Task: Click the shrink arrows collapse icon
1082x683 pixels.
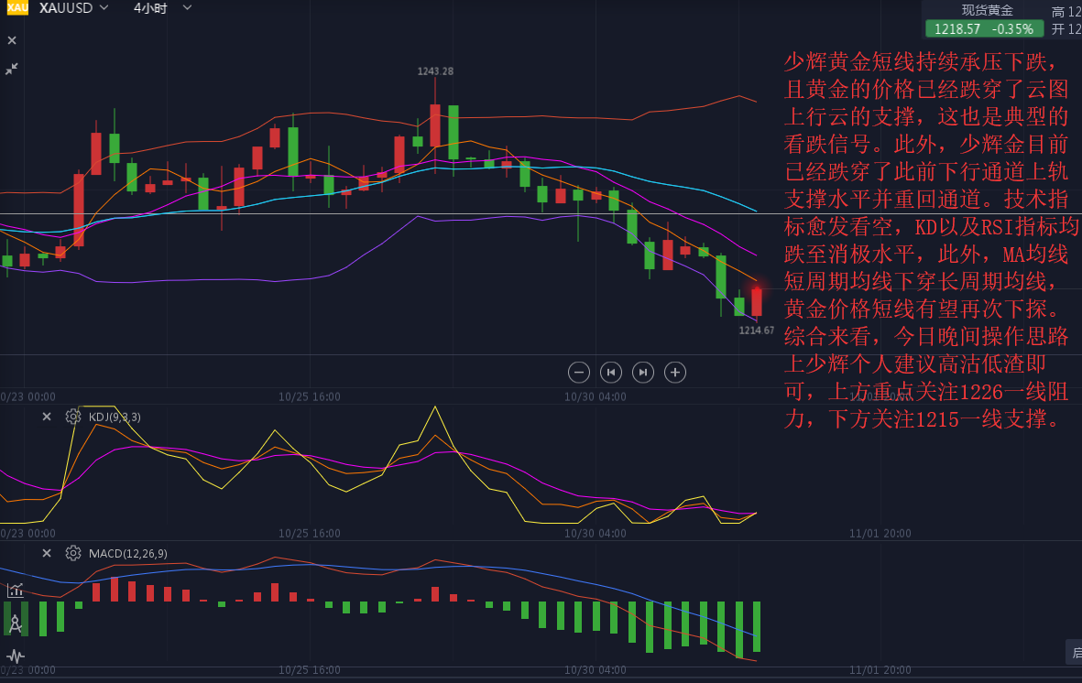Action: click(x=12, y=69)
